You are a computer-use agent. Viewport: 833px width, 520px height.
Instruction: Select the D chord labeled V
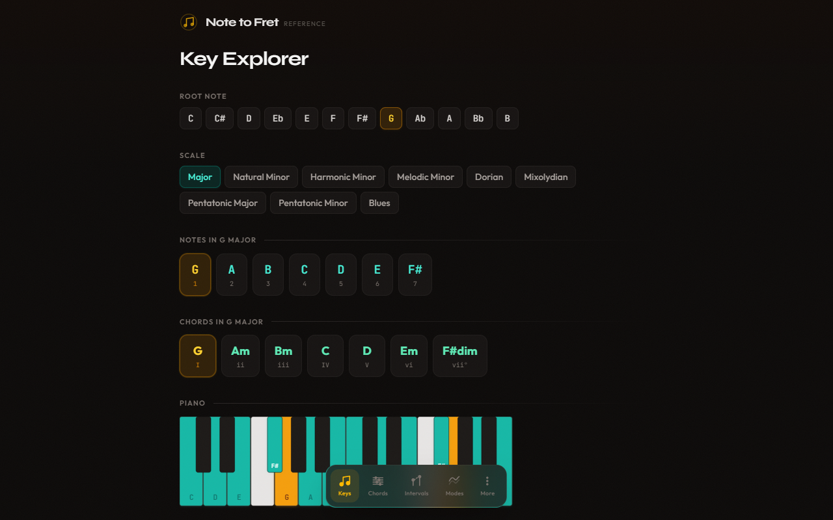(366, 356)
